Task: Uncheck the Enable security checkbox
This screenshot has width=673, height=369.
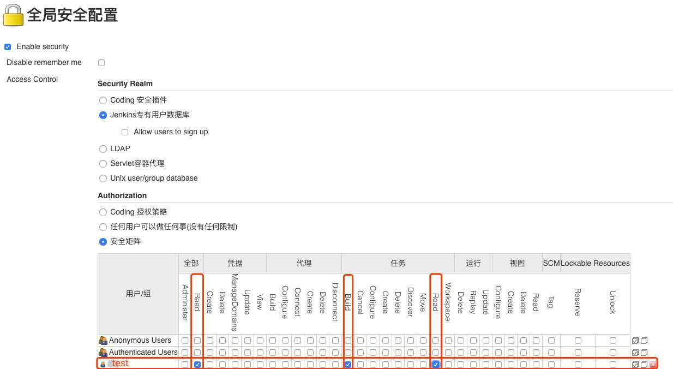Action: point(8,47)
